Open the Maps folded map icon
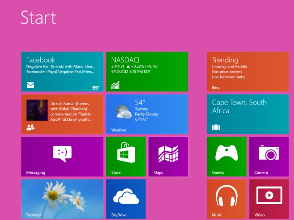This screenshot has width=294, height=220. [168, 154]
